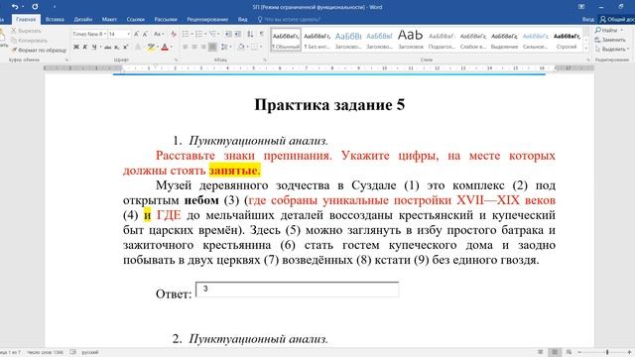Insert numbered list
Screen dimensions: 635x357
[198, 34]
